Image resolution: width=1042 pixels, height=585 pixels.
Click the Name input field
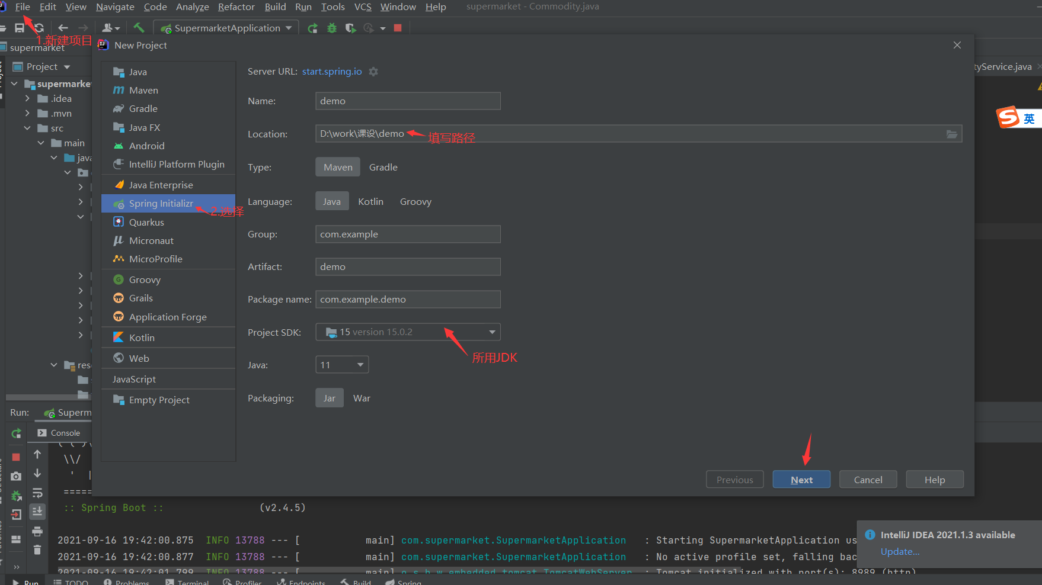point(408,101)
